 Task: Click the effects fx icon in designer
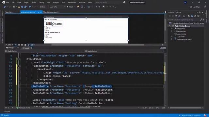(16, 45)
